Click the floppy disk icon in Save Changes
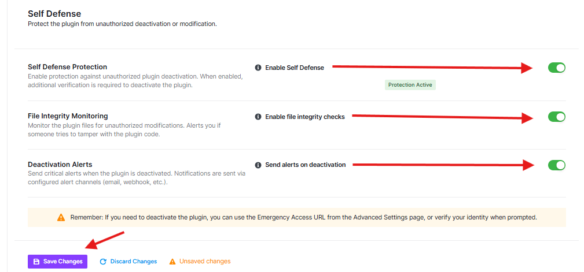584x272 pixels. [x=36, y=262]
